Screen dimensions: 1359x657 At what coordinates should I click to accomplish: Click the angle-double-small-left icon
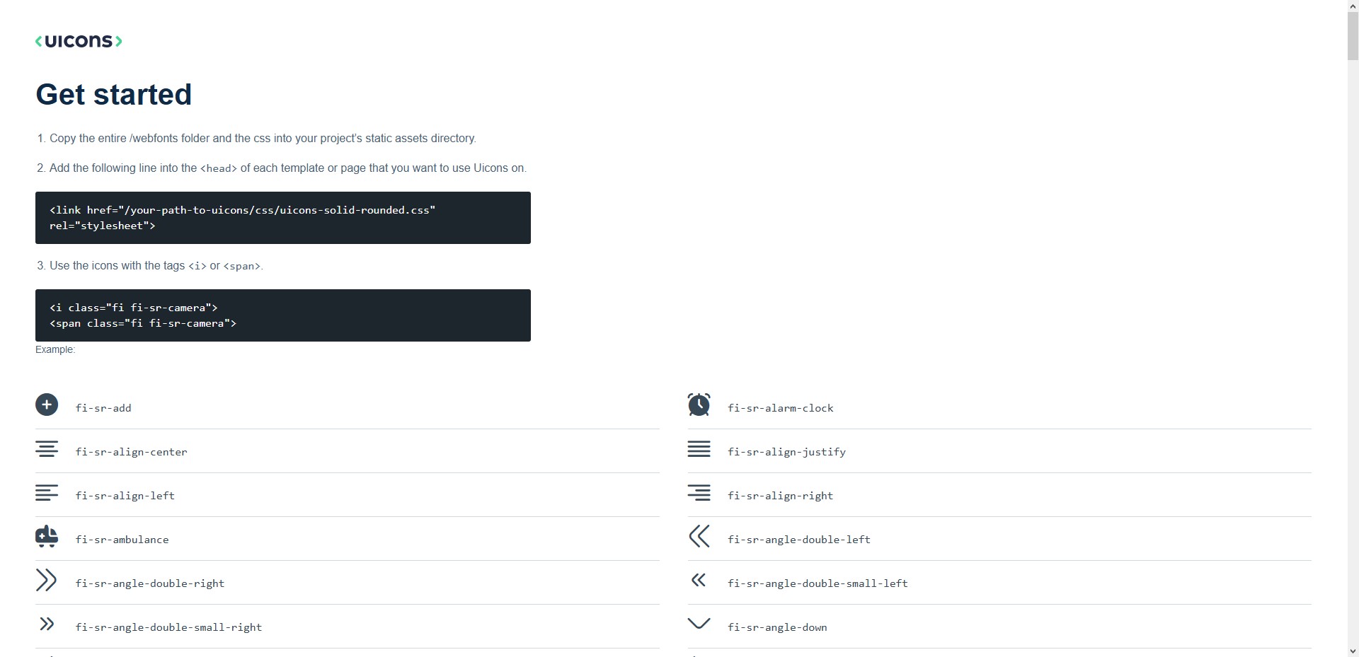[699, 580]
